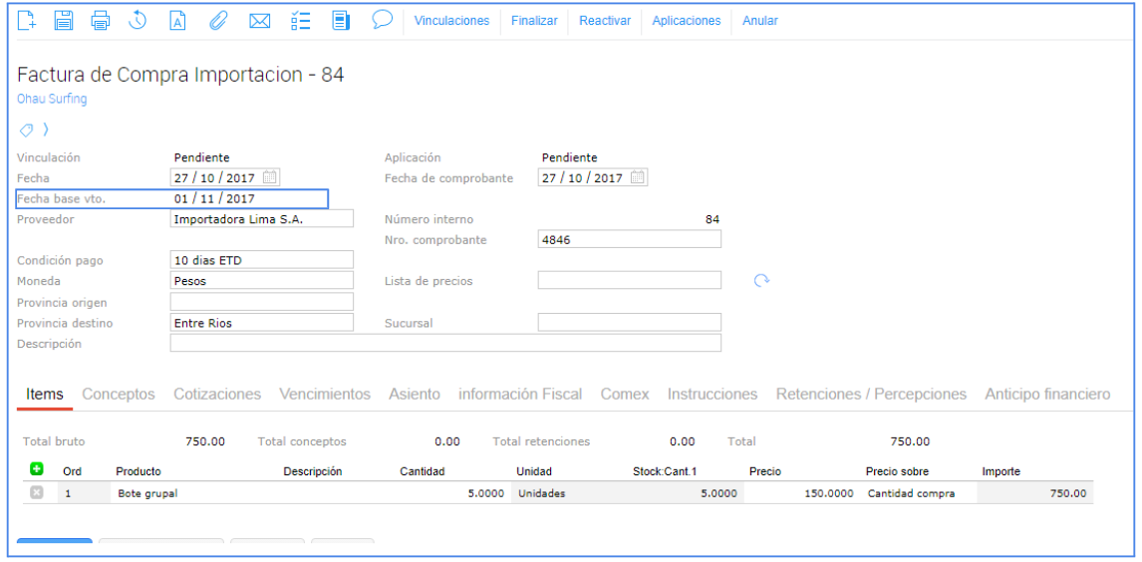This screenshot has width=1142, height=562.
Task: Open the history clock icon
Action: pyautogui.click(x=138, y=20)
